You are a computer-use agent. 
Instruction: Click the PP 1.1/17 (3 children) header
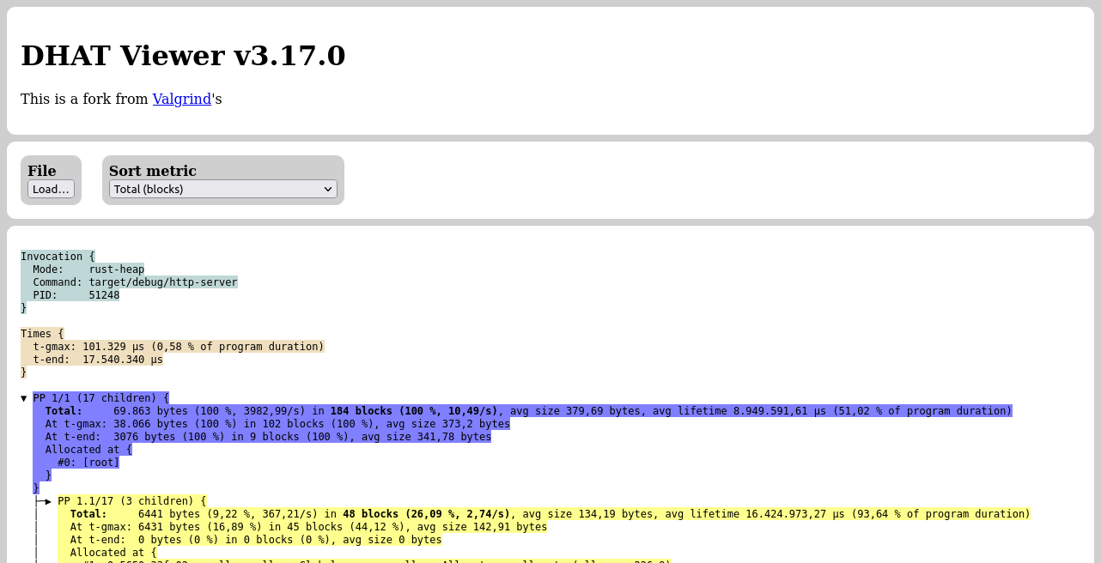131,501
